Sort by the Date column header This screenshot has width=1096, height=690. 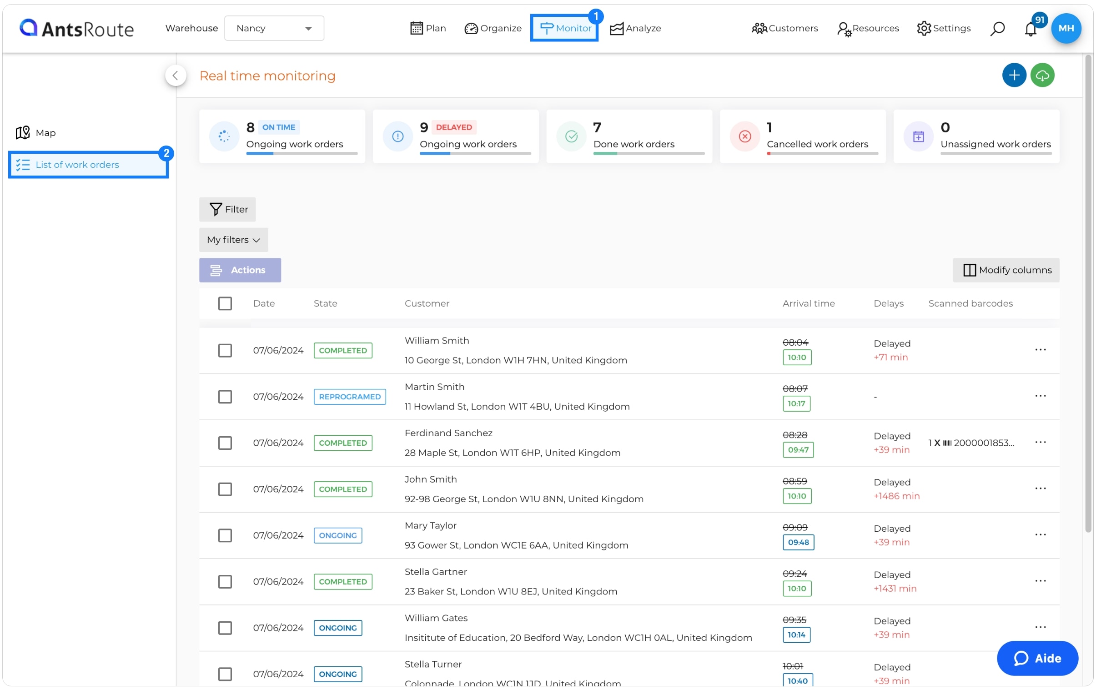264,303
